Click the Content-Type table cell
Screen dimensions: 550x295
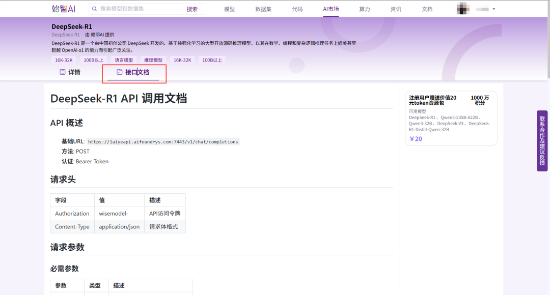pyautogui.click(x=72, y=227)
